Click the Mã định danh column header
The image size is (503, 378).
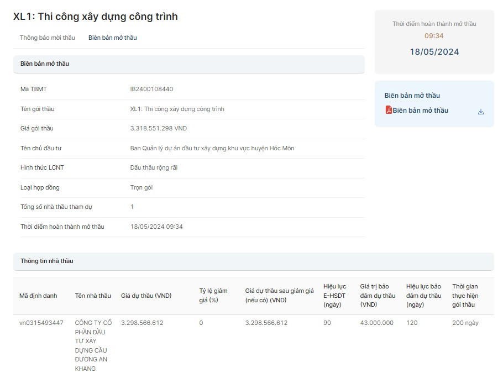pos(38,296)
